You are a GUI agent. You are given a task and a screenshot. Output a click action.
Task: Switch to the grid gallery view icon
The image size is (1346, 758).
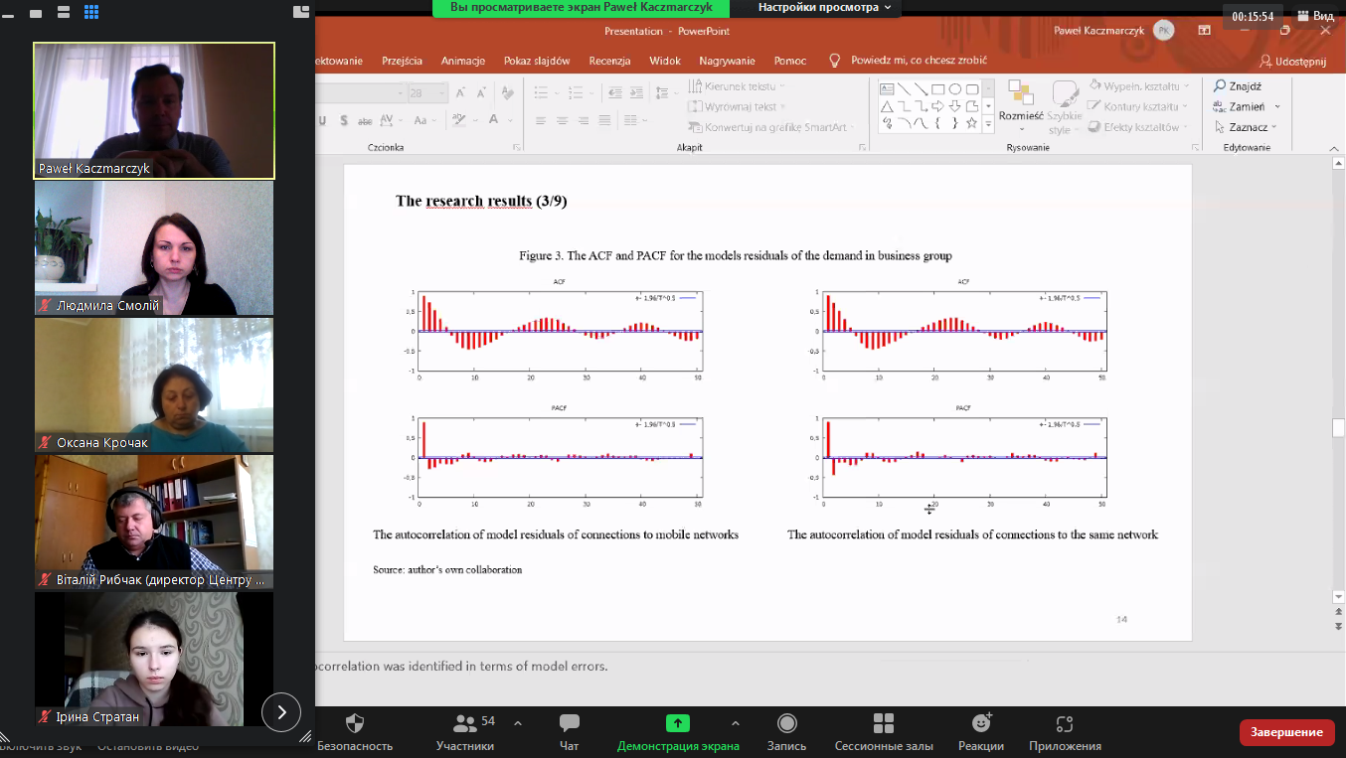91,12
